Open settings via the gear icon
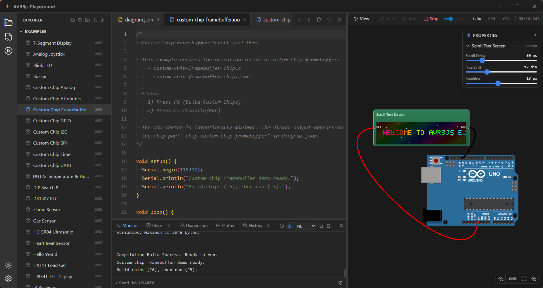The height and width of the screenshot is (288, 543). click(x=8, y=279)
